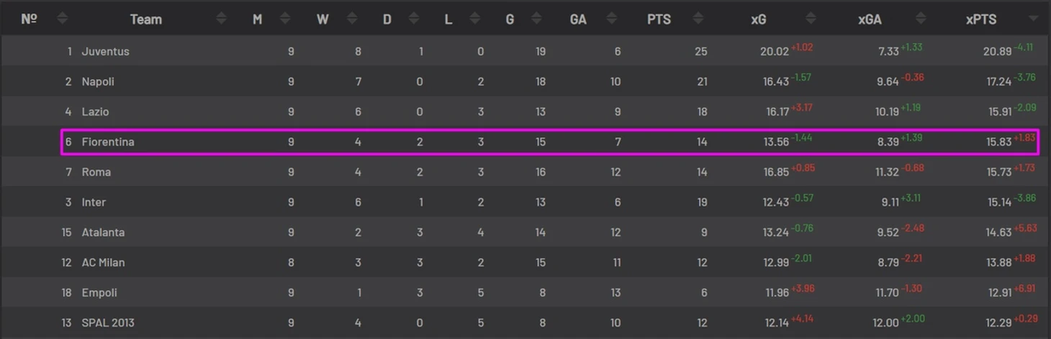Viewport: 1051px width, 339px height.
Task: Click sort arrows next to xG column
Action: [x=811, y=19]
